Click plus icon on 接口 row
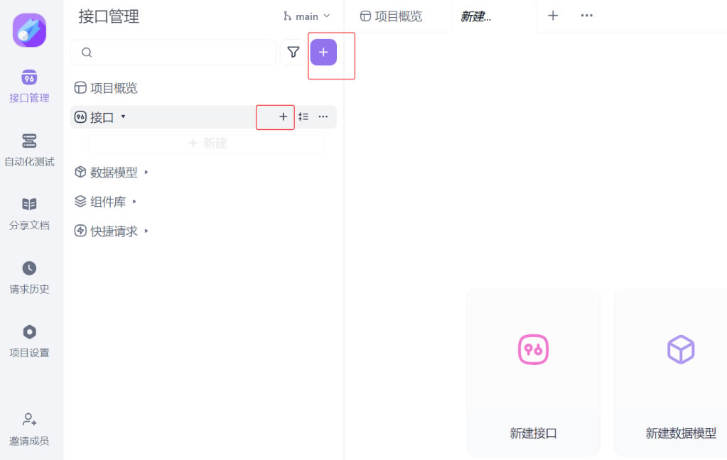The height and width of the screenshot is (460, 727). [x=283, y=117]
